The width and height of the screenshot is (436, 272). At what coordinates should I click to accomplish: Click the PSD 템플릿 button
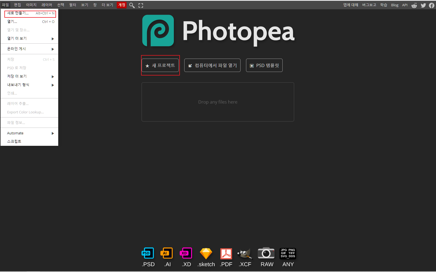(264, 65)
